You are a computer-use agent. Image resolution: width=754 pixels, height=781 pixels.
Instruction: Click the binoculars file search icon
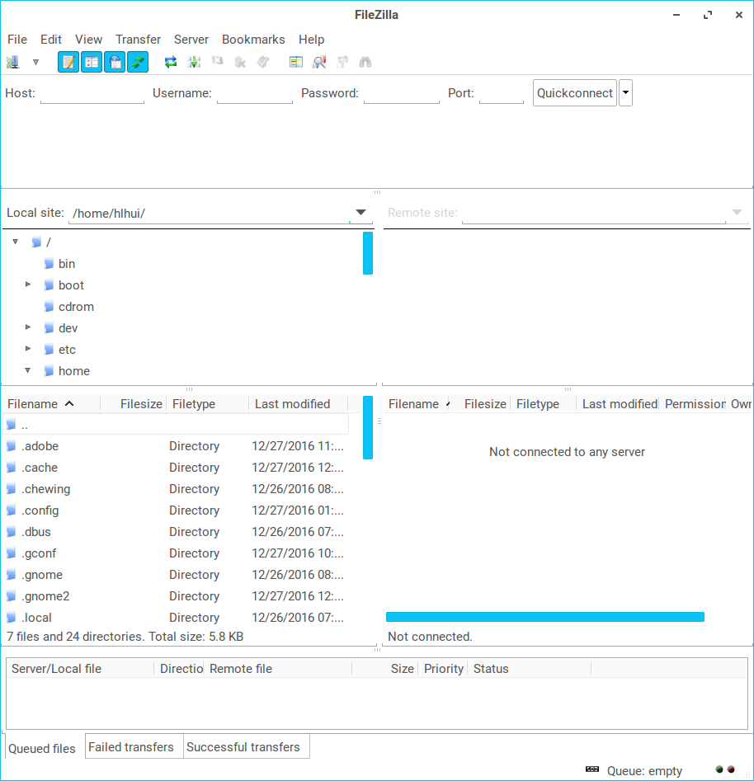point(365,62)
